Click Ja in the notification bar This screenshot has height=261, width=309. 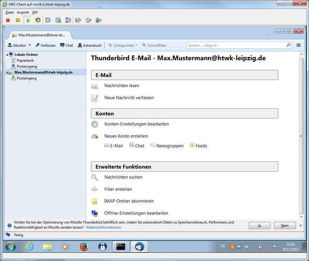[x=260, y=226]
